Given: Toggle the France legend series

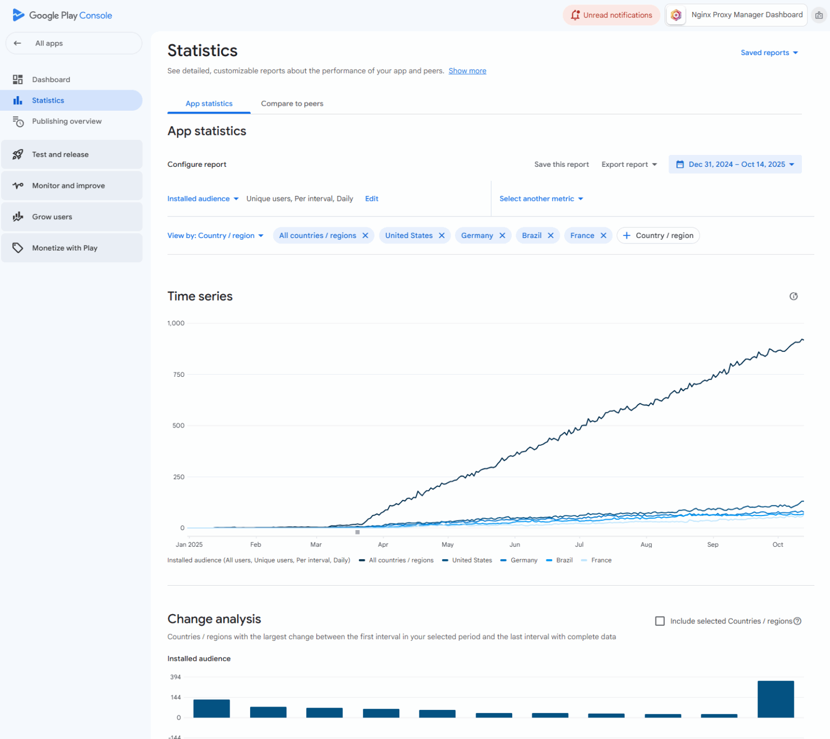Looking at the screenshot, I should click(x=596, y=560).
